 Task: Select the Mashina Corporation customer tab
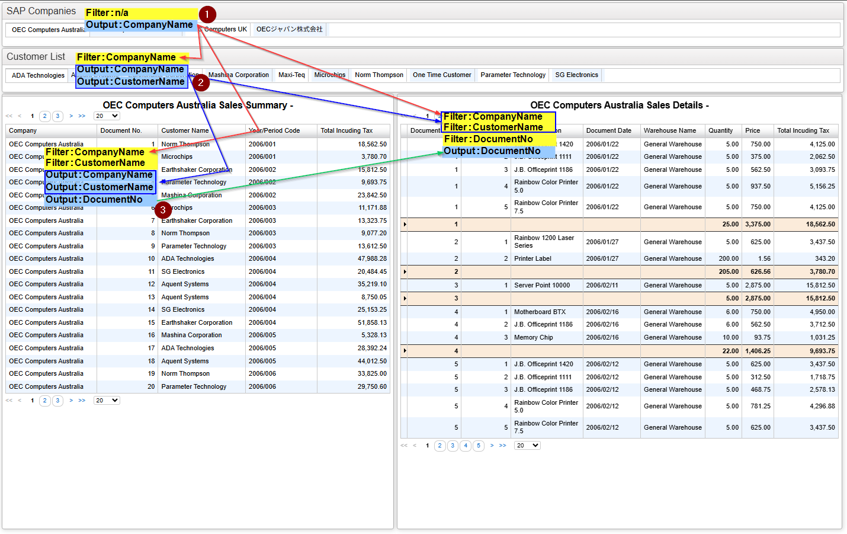238,75
